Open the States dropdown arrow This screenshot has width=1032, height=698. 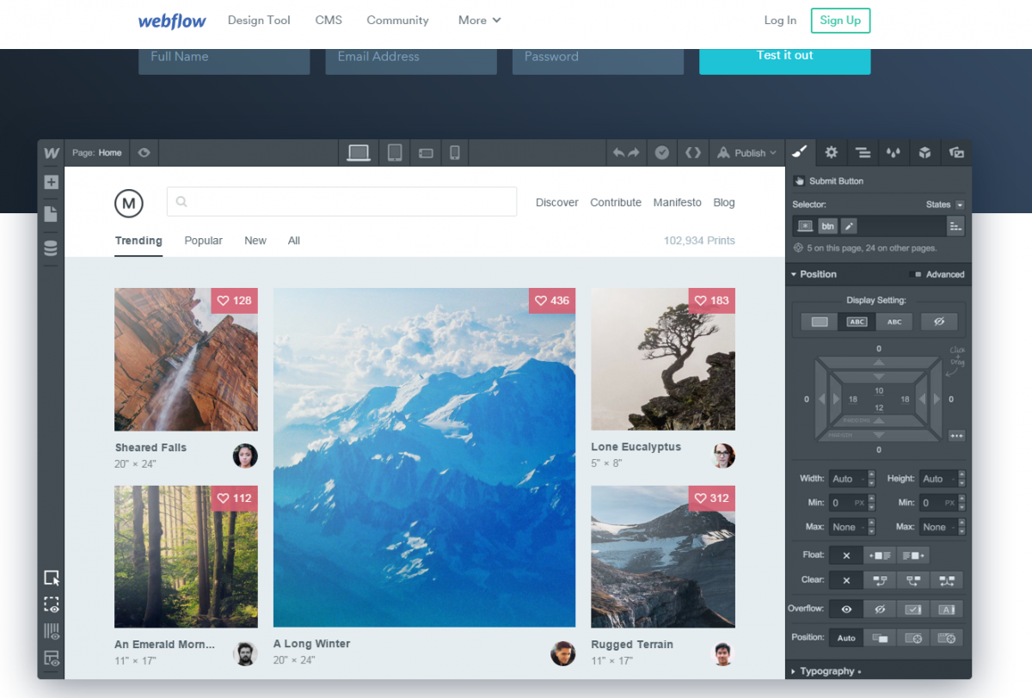960,205
